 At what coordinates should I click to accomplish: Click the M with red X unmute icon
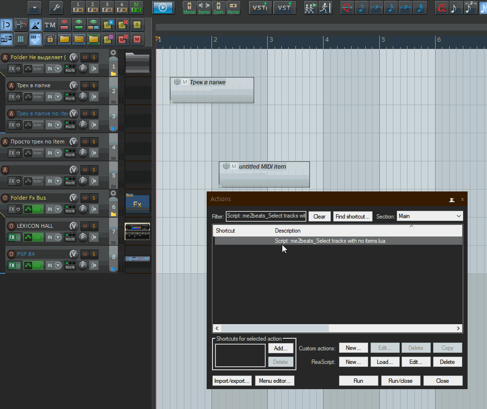(x=123, y=39)
